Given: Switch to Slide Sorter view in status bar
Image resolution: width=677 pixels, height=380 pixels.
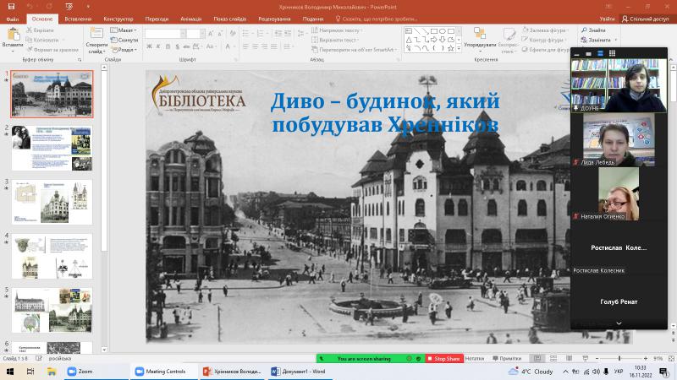Looking at the screenshot, I should (553, 358).
